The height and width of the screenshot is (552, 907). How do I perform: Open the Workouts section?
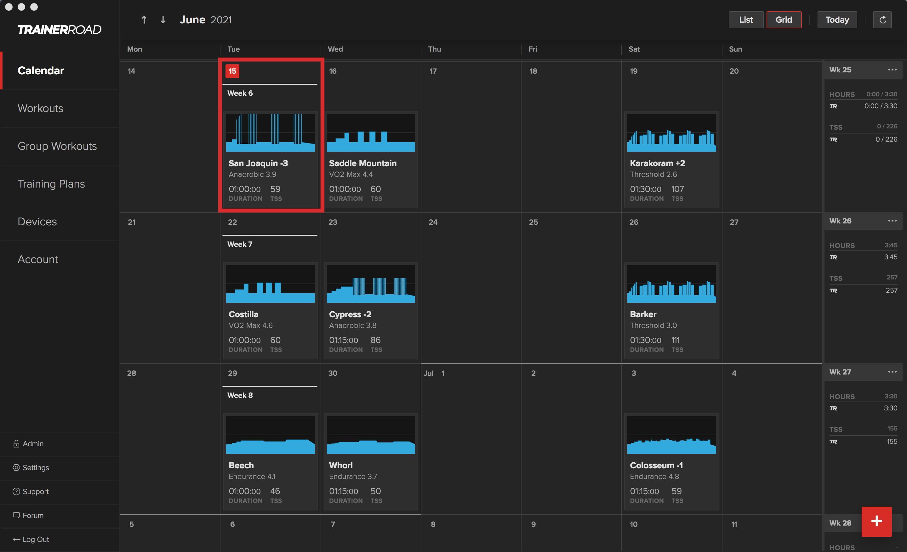[x=60, y=109]
